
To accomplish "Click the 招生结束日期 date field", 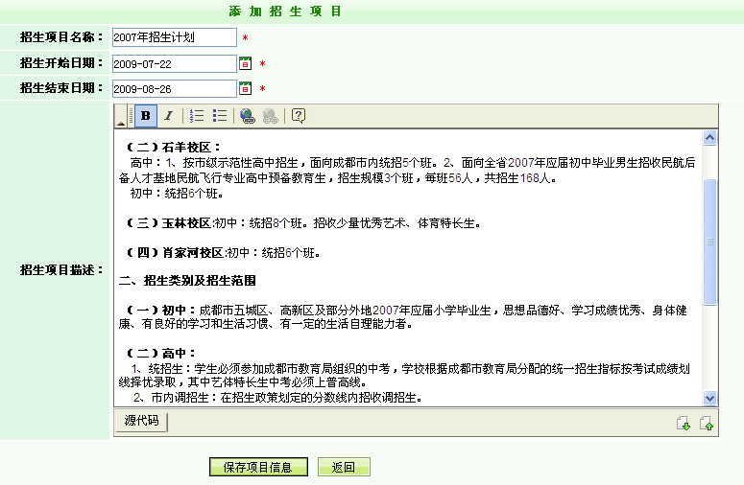I will click(x=174, y=88).
